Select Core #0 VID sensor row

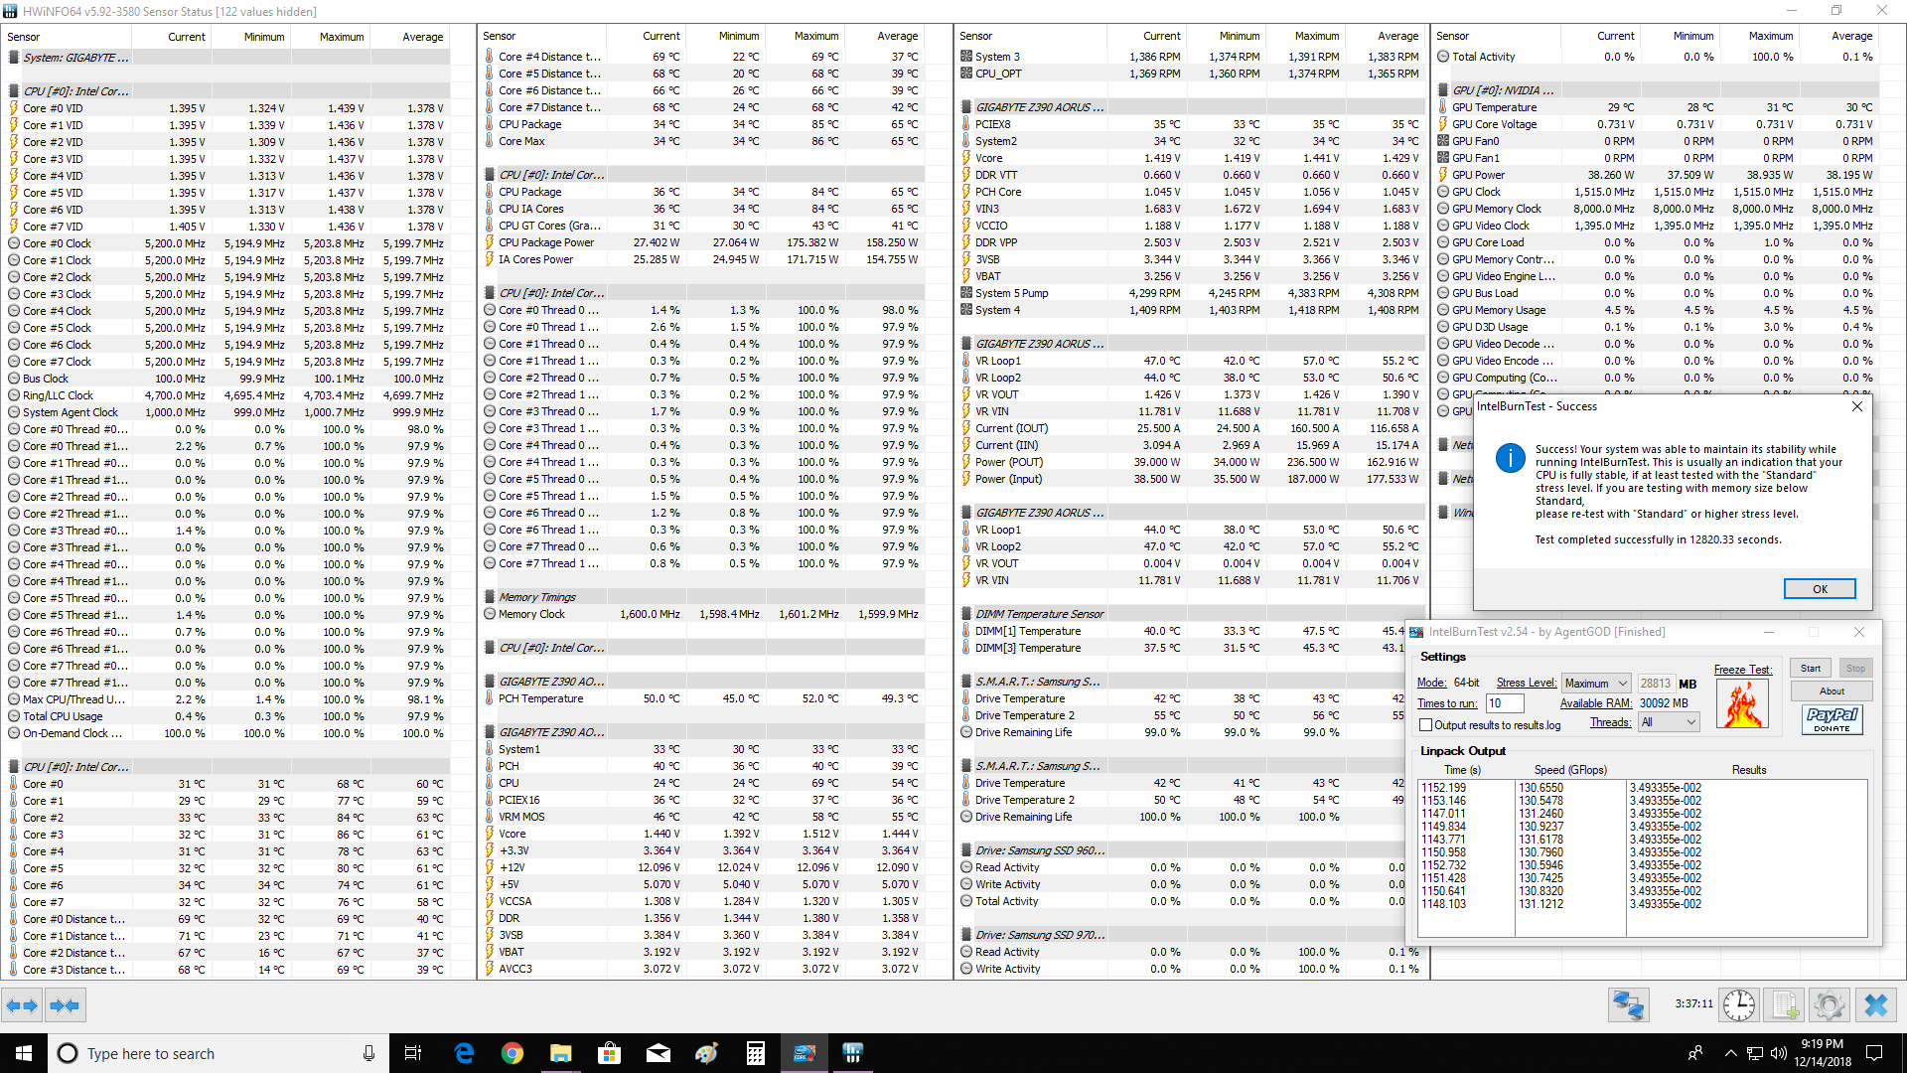226,108
